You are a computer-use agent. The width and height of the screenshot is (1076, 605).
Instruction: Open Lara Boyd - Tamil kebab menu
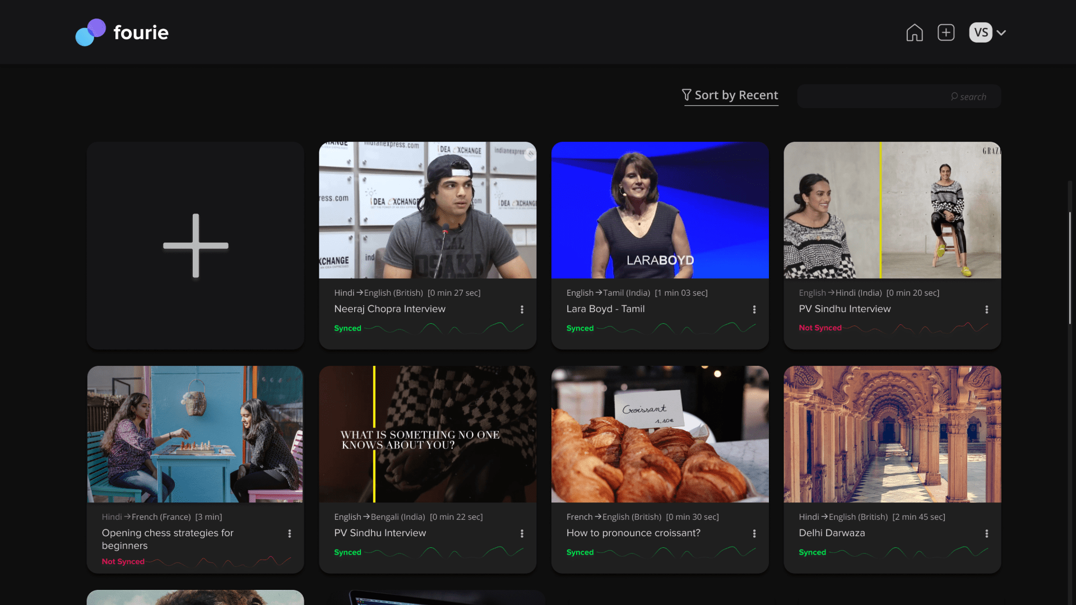point(754,309)
